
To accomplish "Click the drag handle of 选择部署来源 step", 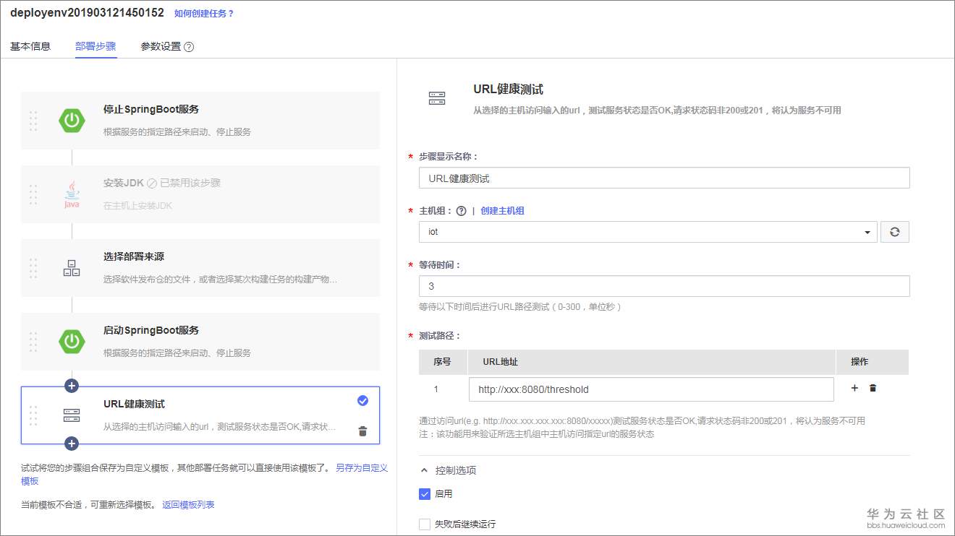I will point(33,268).
